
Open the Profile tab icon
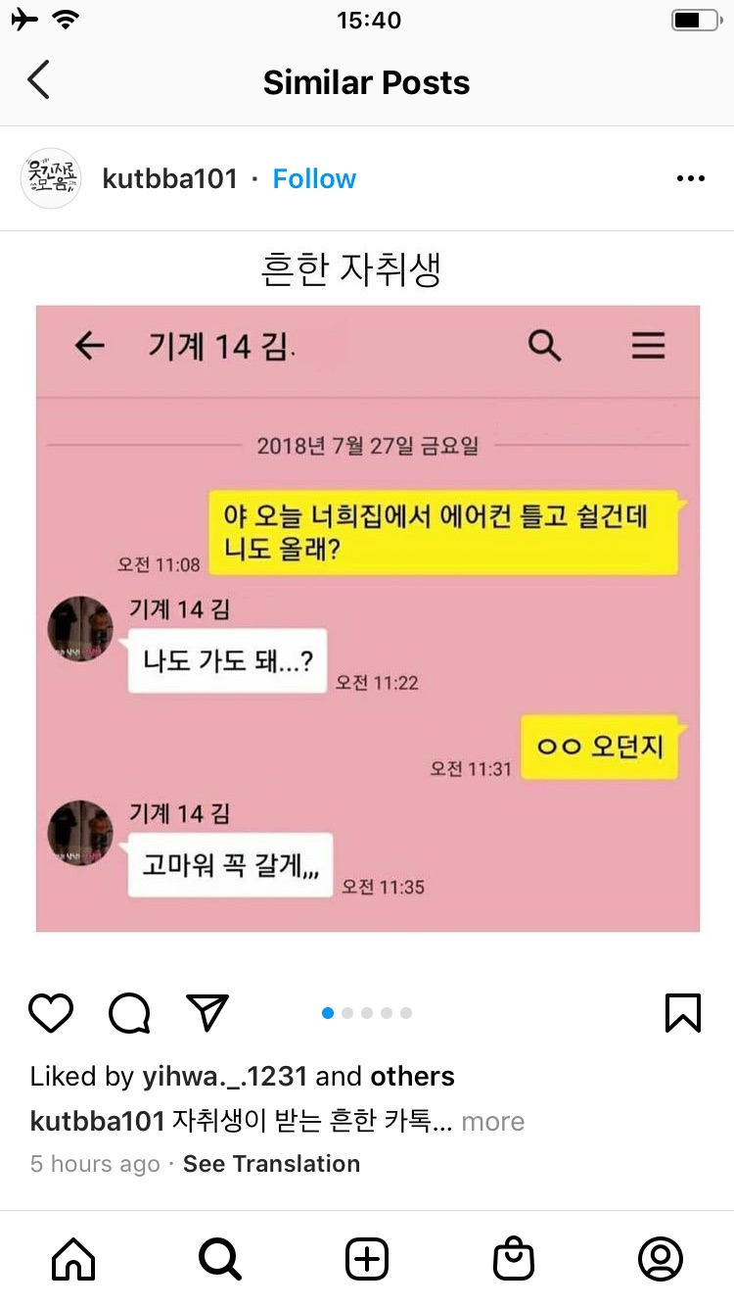661,1259
